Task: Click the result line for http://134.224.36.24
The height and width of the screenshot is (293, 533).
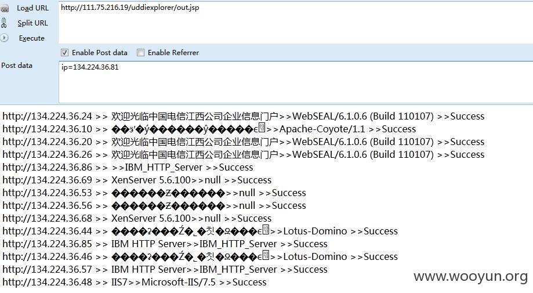Action: coord(244,116)
